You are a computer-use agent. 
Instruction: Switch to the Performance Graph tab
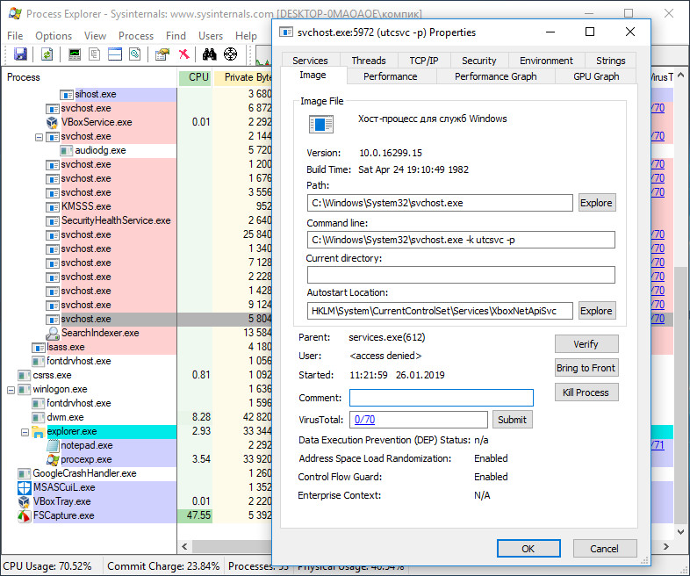495,76
